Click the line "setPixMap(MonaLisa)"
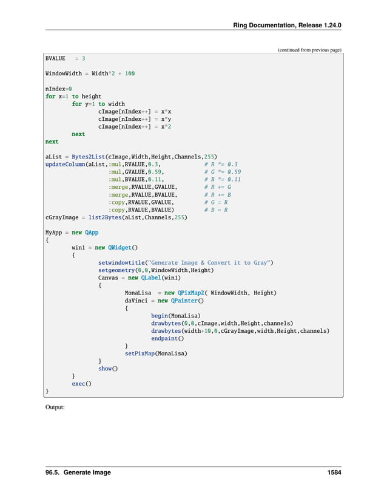Screen dimensions: 387x501 click(x=156, y=353)
